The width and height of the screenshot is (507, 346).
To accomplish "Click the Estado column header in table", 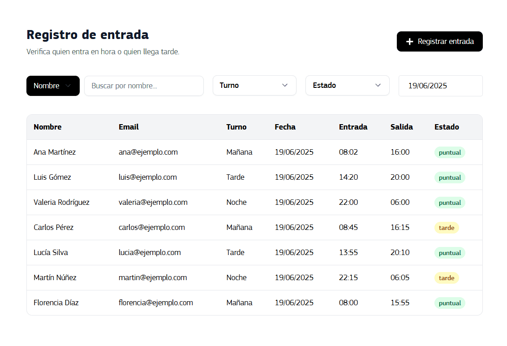I will 447,127.
